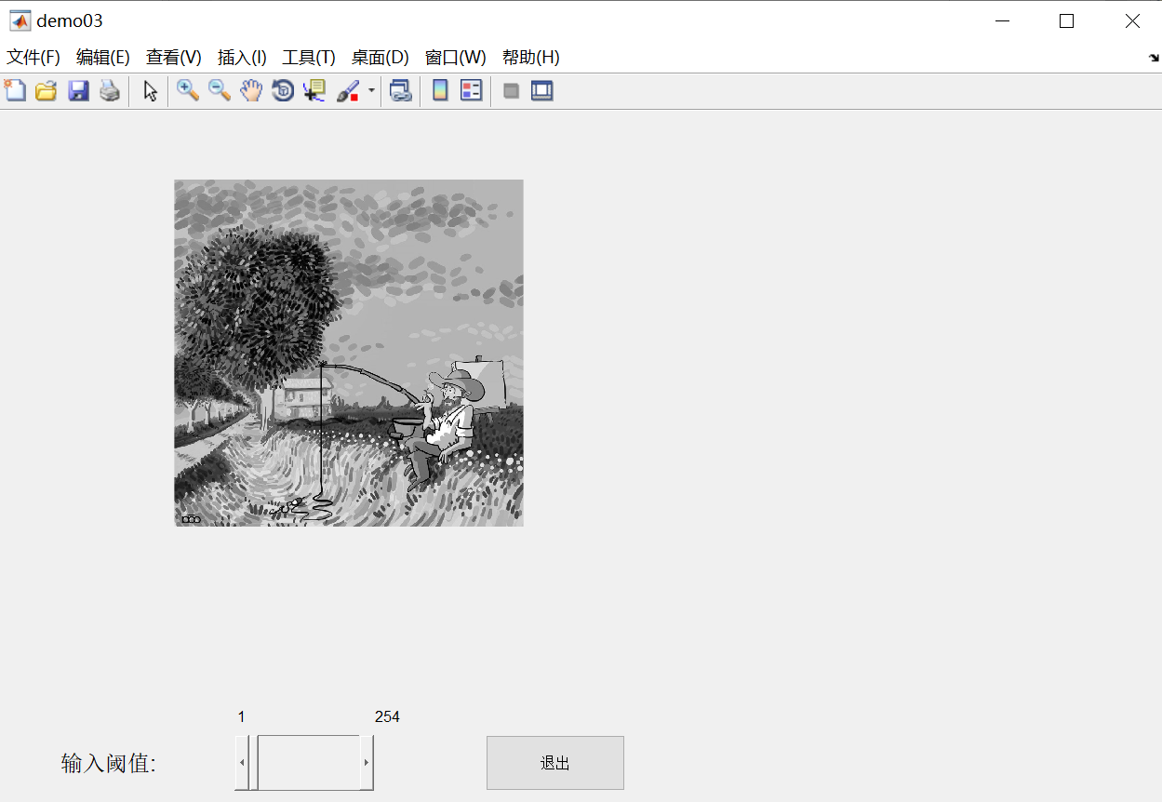1162x802 pixels.
Task: Open the 帮助(H) menu
Action: [x=530, y=57]
